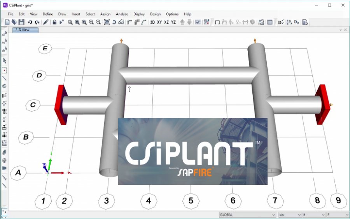Toggle the Lock model padlock icon
Image resolution: width=350 pixels, height=219 pixels.
coord(55,22)
